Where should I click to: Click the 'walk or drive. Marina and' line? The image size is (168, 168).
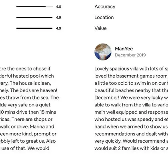(x=27, y=126)
